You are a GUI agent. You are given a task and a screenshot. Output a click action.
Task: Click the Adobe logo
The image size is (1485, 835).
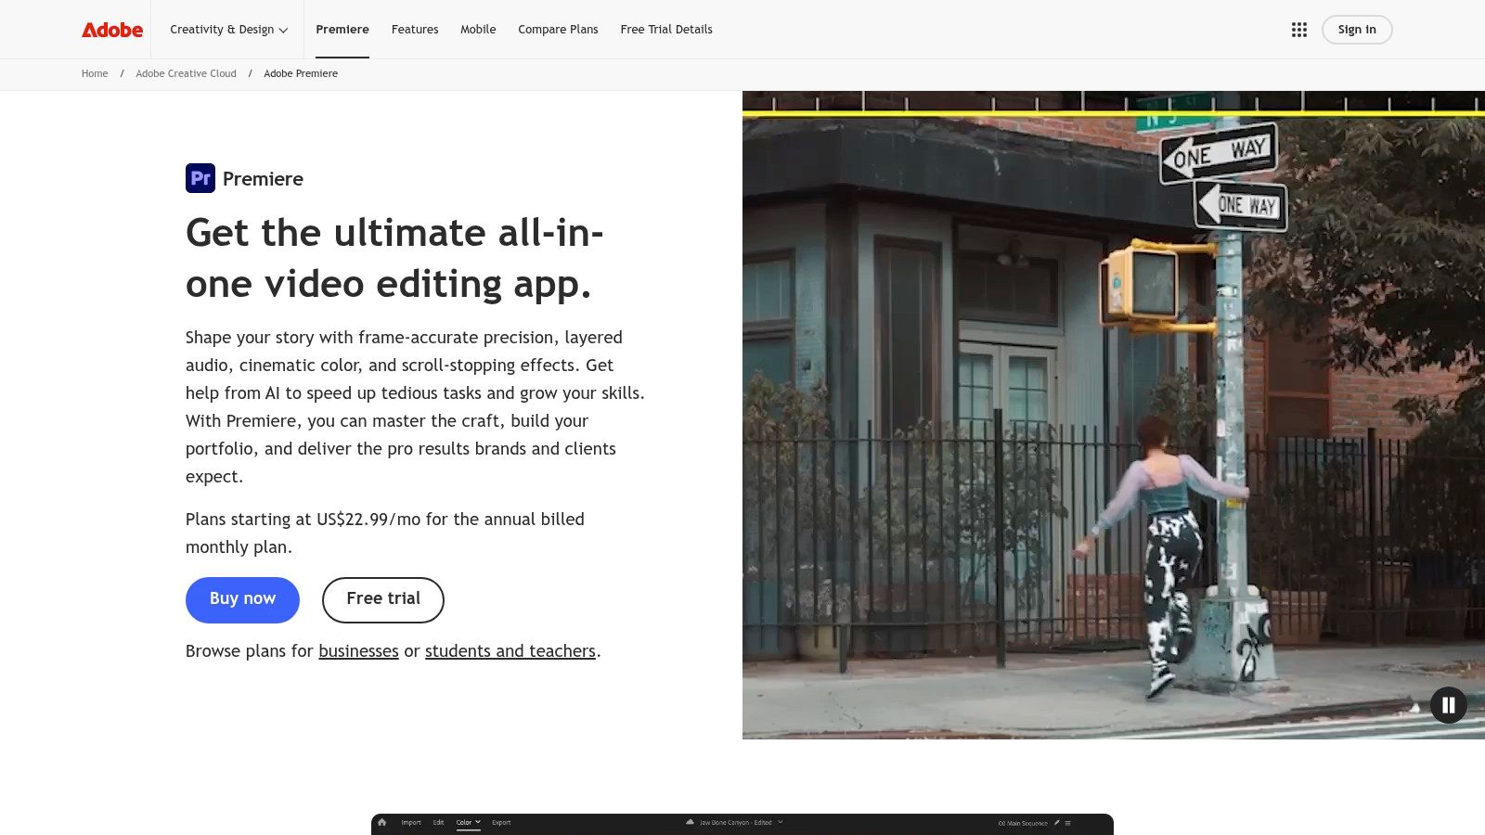(112, 30)
